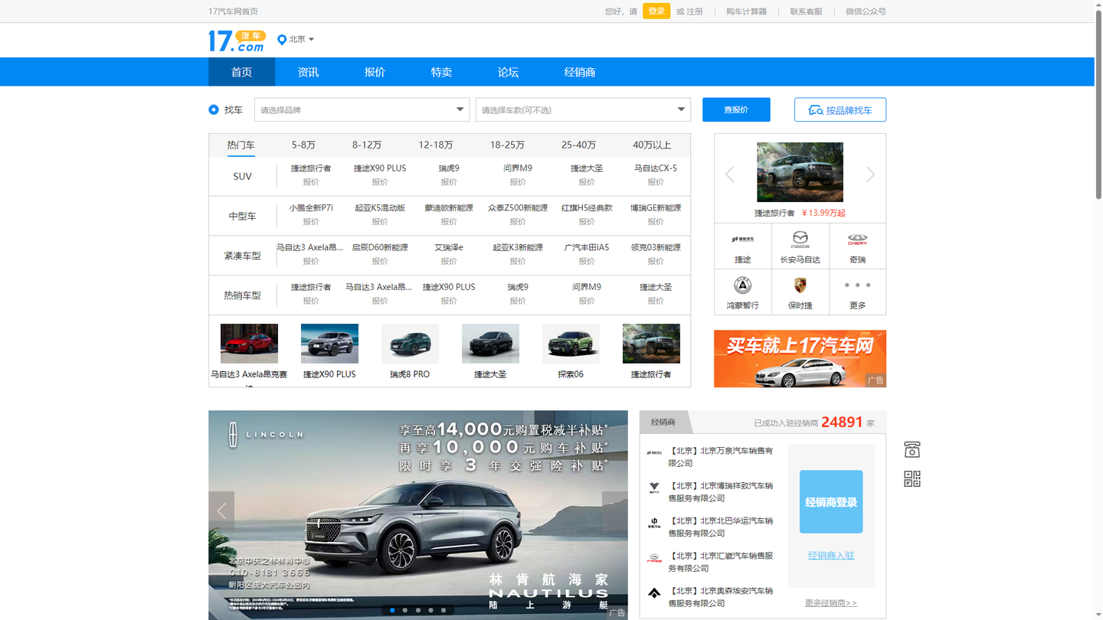Viewport: 1103px width, 620px height.
Task: Click next arrow in the 捷途旅行者 carousel
Action: click(x=870, y=175)
